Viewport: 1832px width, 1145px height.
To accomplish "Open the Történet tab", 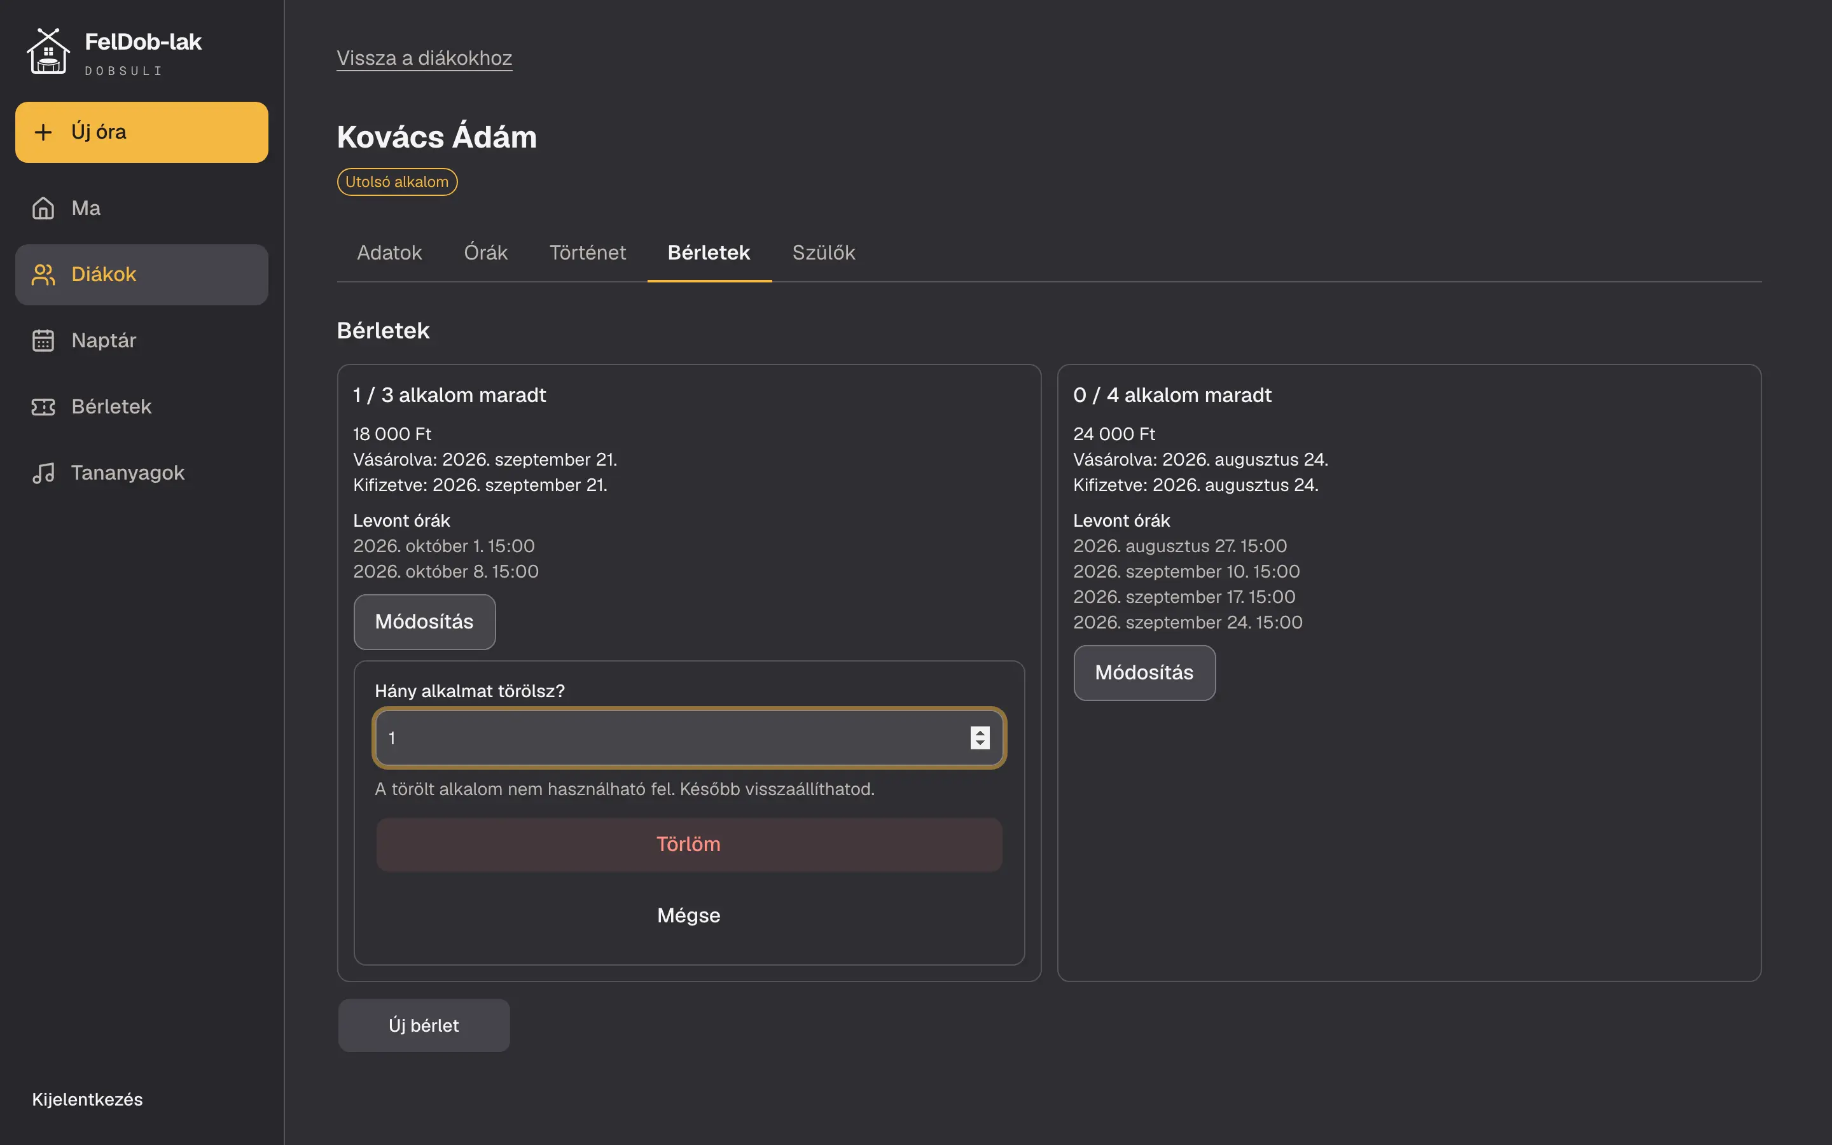I will tap(588, 252).
